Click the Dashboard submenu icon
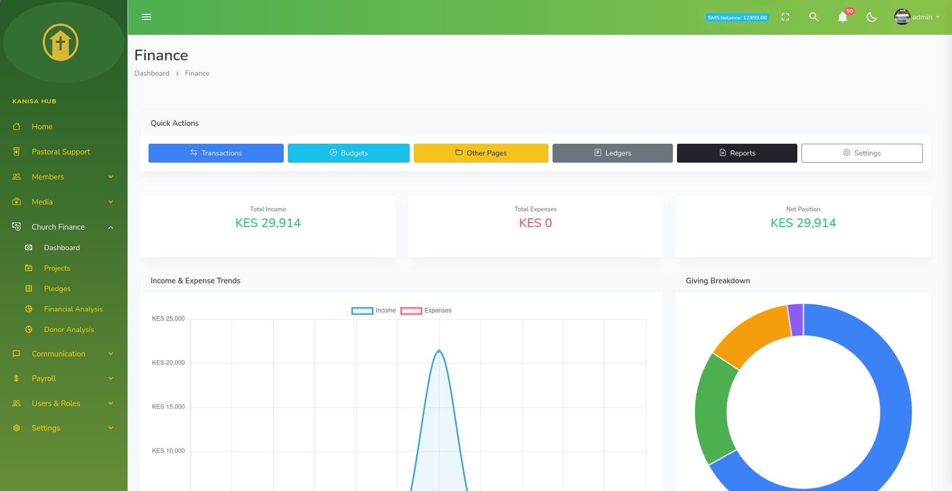The image size is (952, 491). (x=29, y=248)
